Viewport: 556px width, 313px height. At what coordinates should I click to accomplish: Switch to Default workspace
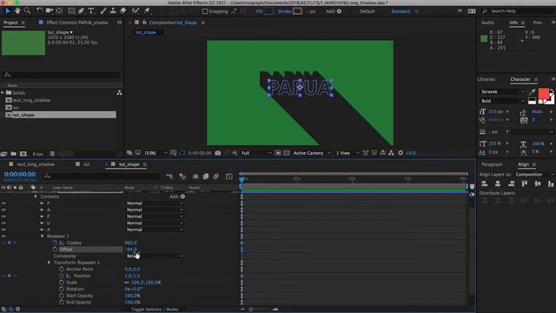(367, 11)
